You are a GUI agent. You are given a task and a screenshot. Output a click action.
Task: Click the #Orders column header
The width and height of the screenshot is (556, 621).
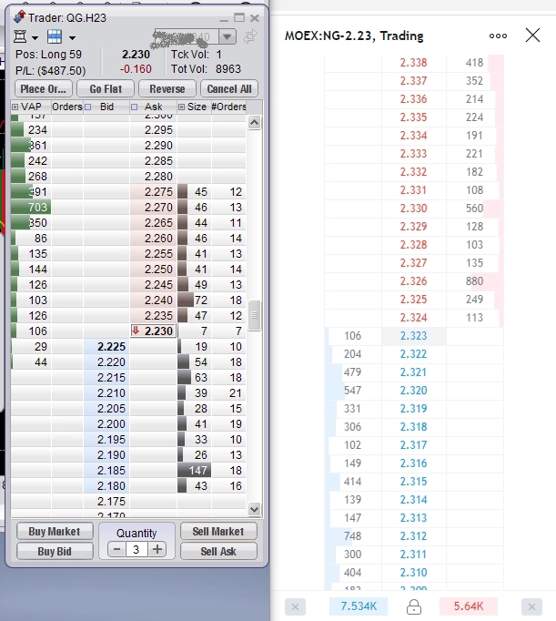tap(228, 107)
